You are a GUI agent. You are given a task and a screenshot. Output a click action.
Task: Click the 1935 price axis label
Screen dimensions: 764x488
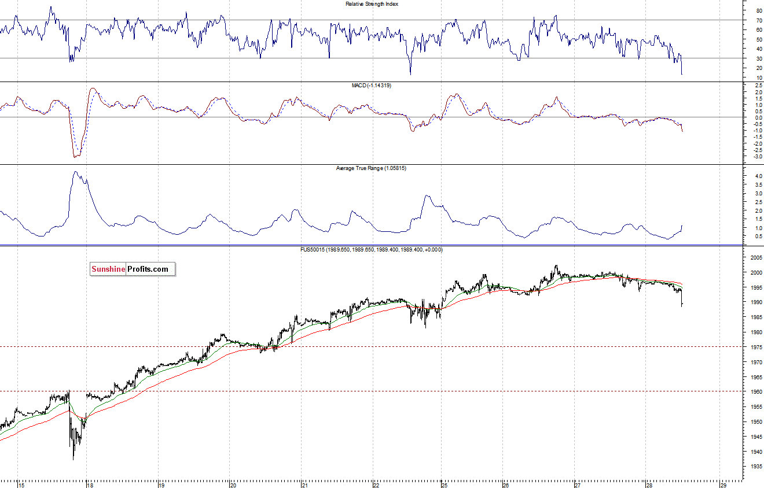(x=755, y=467)
